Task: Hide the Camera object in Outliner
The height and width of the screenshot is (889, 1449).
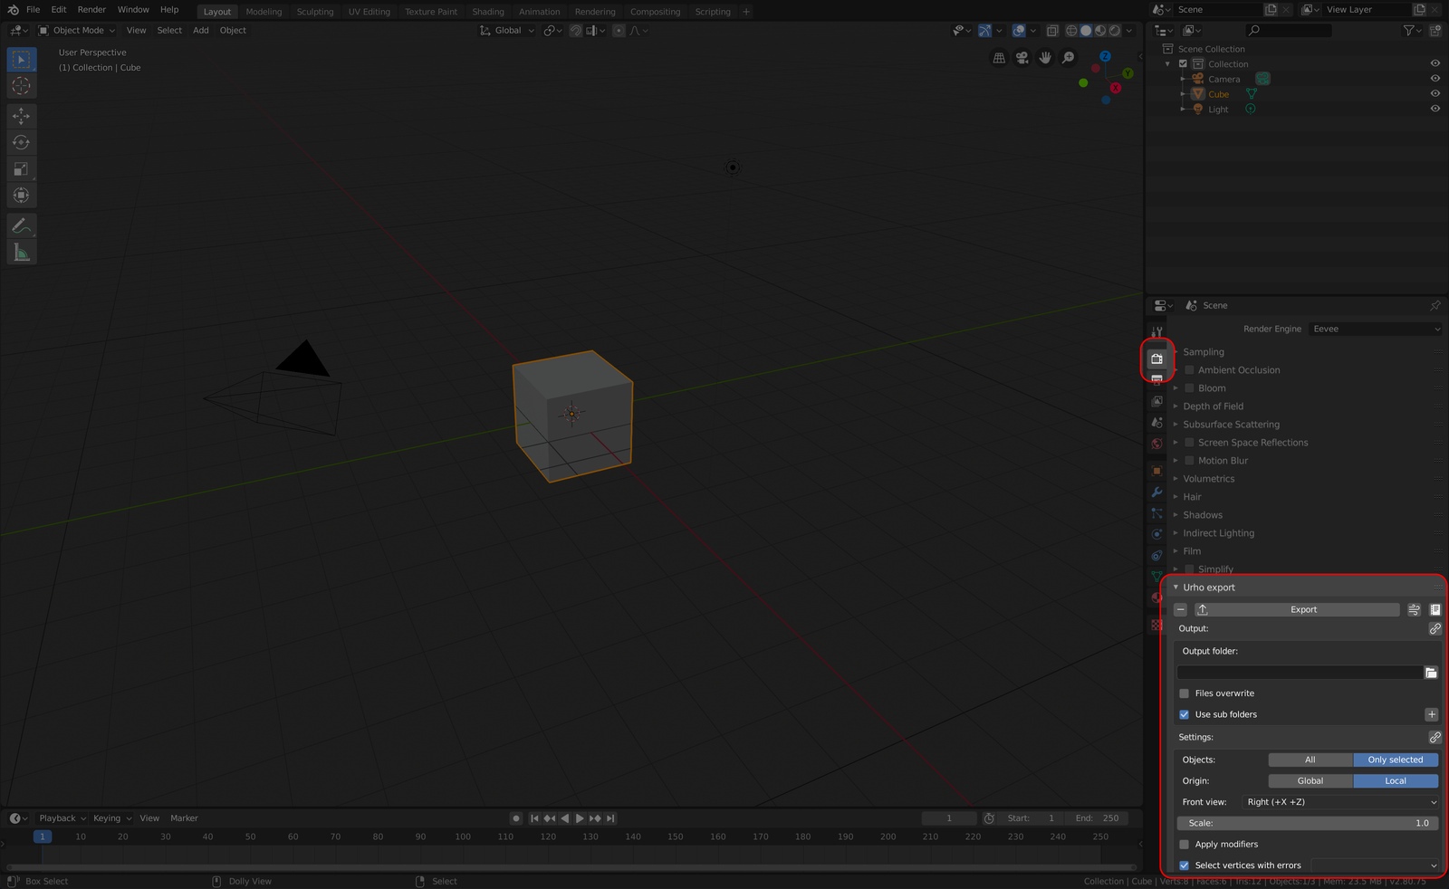Action: pos(1435,79)
